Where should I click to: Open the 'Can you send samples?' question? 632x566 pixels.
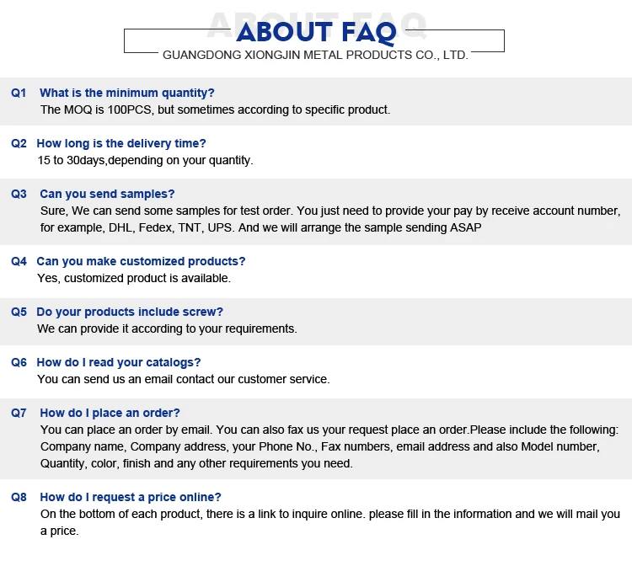107,195
